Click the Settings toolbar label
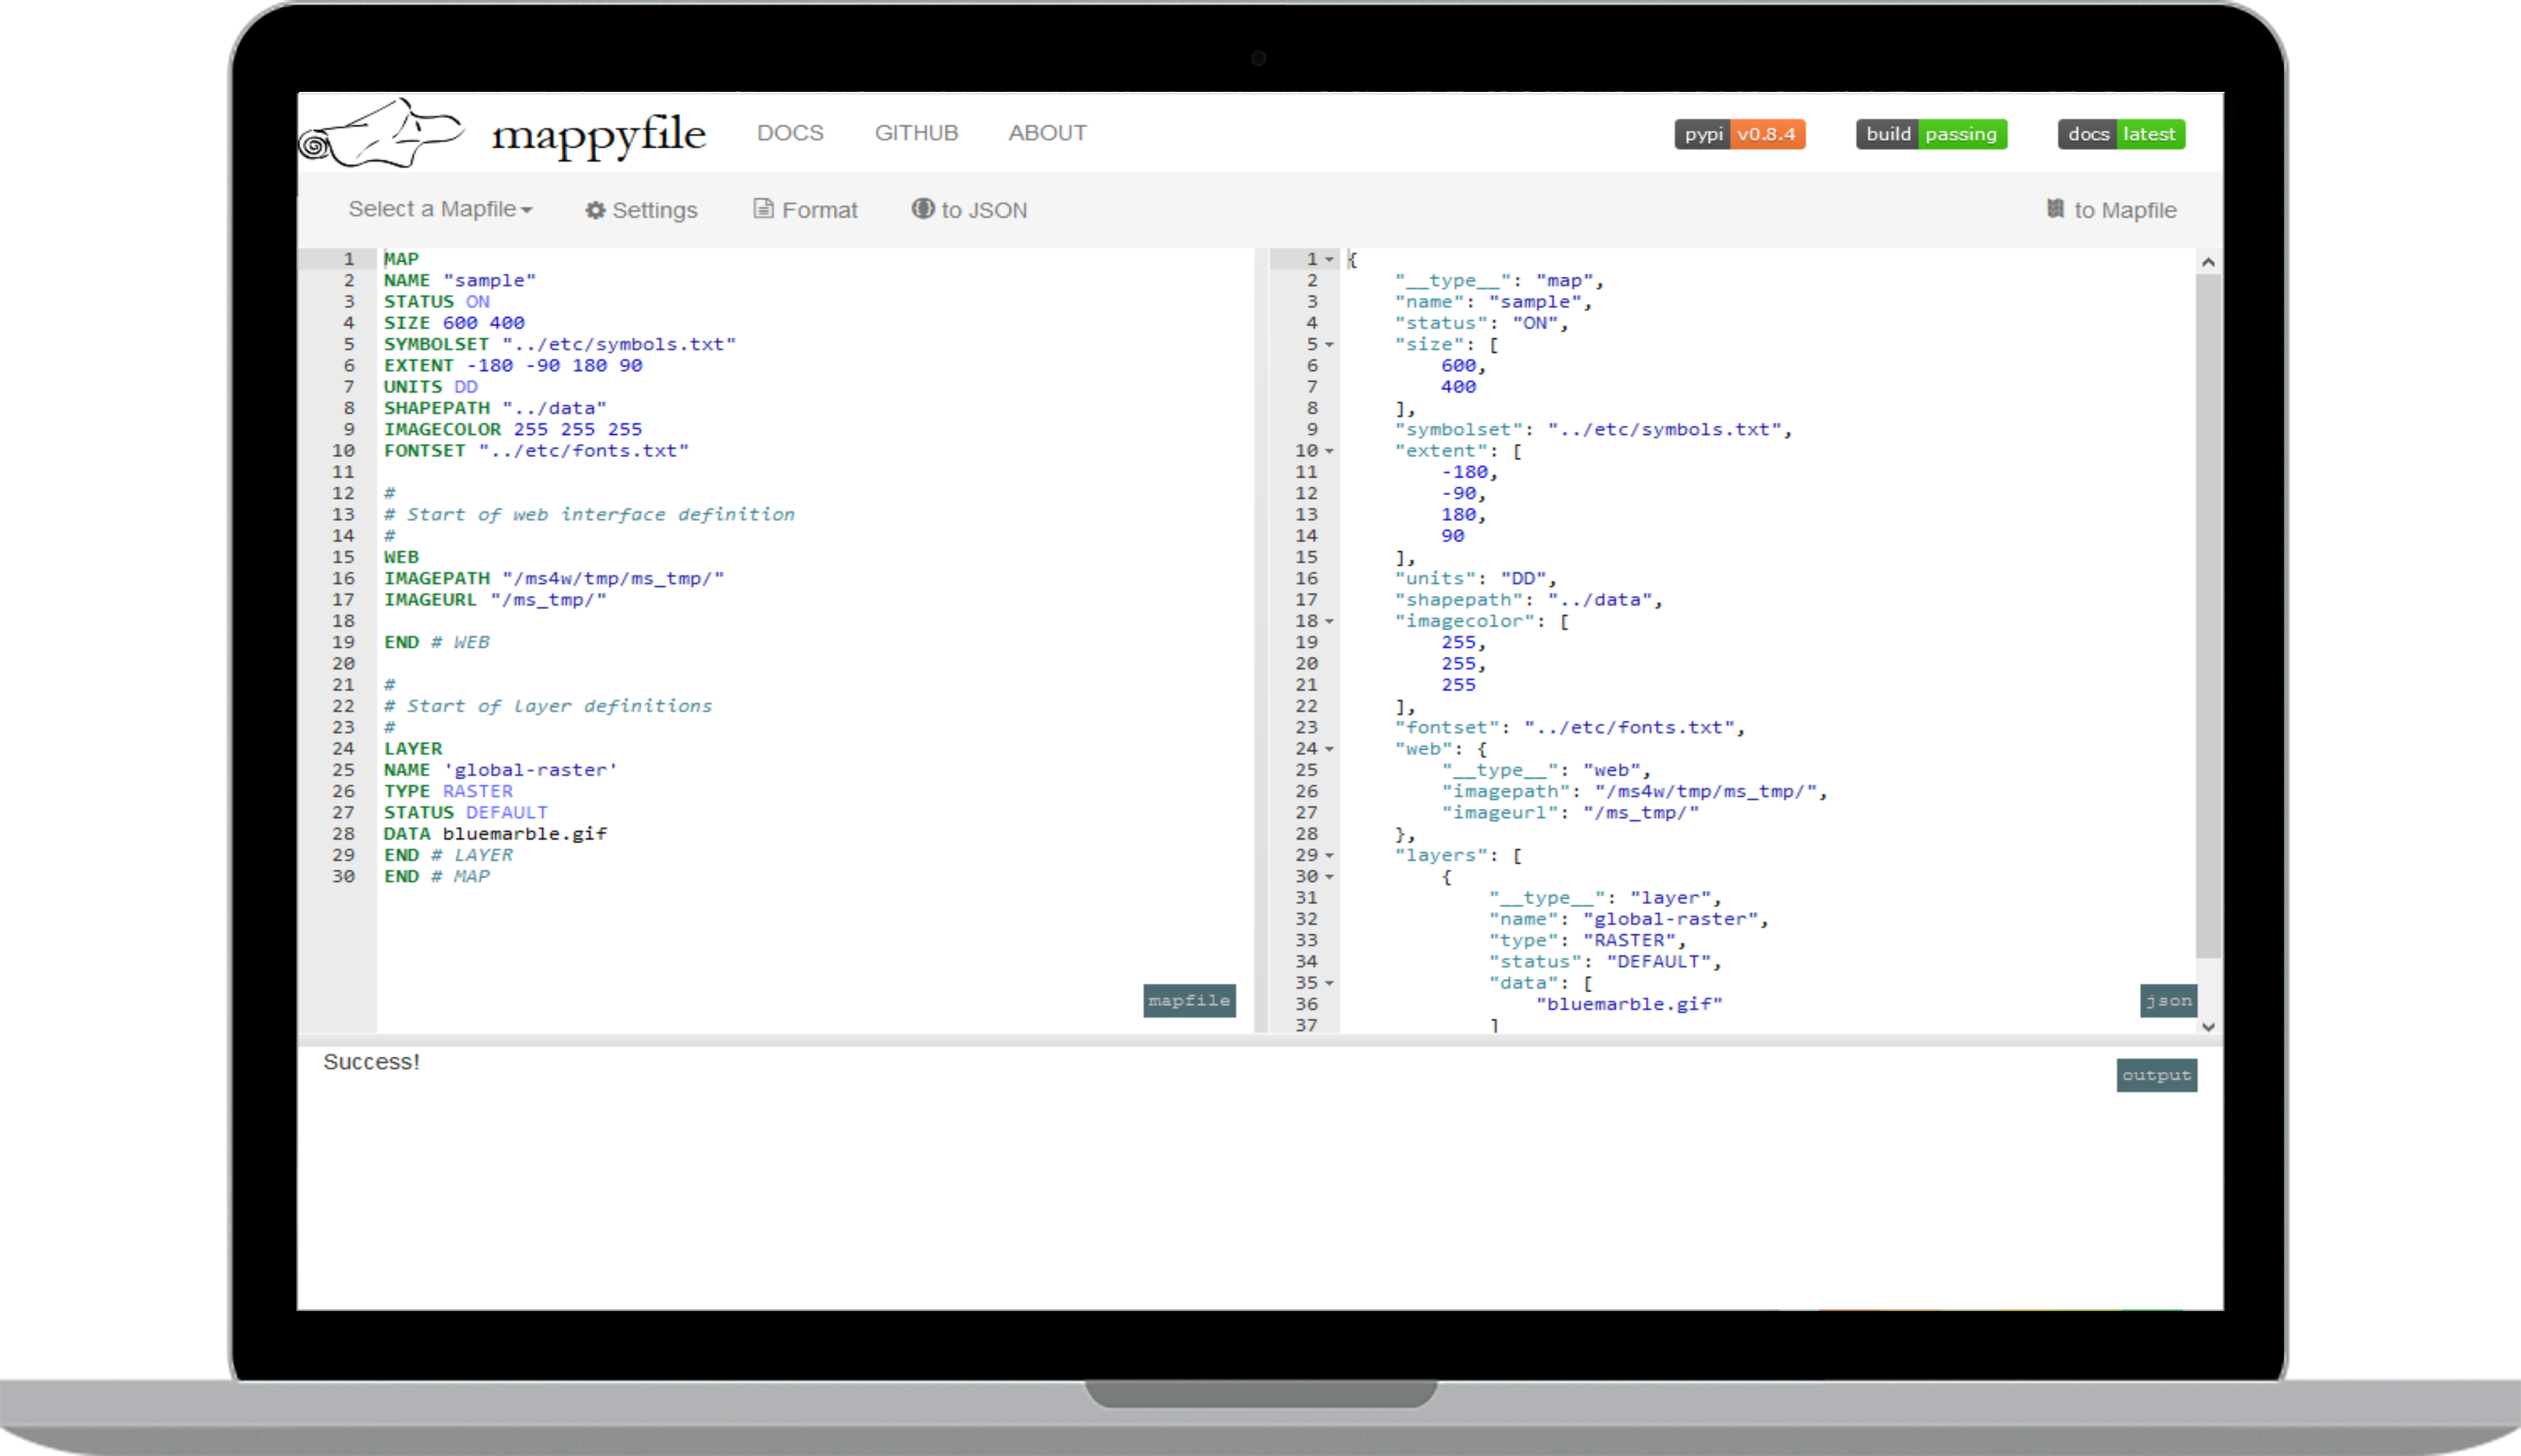Viewport: 2521px width, 1456px height. pos(654,210)
